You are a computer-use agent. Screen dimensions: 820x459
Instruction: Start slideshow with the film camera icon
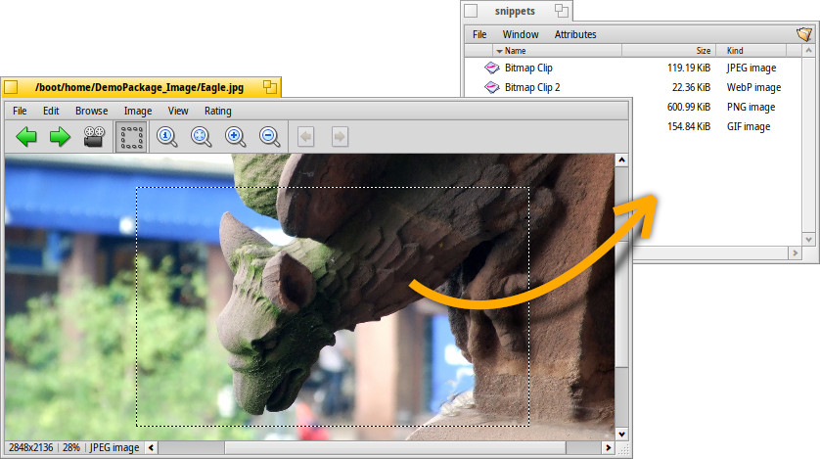[x=94, y=137]
